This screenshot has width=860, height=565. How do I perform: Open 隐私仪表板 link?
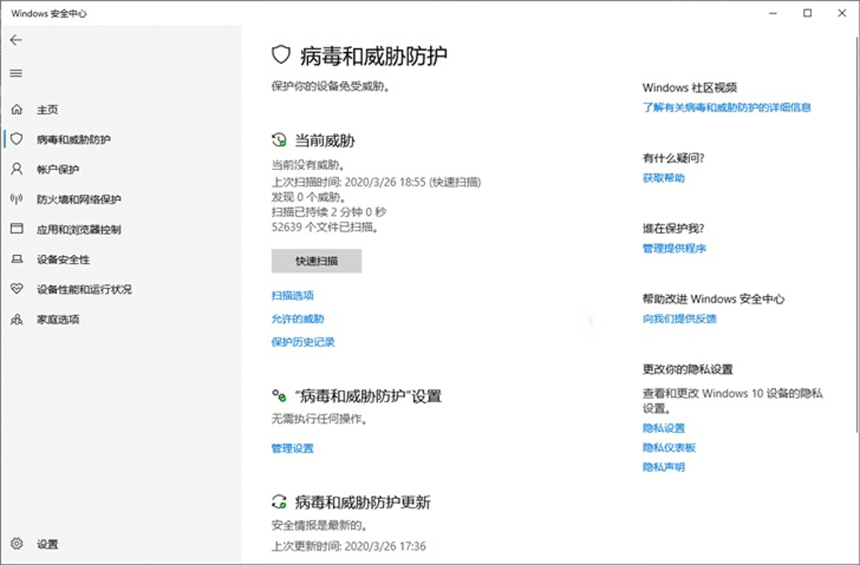click(x=669, y=447)
